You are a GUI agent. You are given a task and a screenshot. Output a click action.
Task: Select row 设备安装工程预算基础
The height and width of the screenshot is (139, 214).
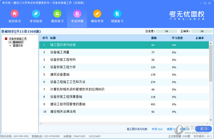point(124,97)
